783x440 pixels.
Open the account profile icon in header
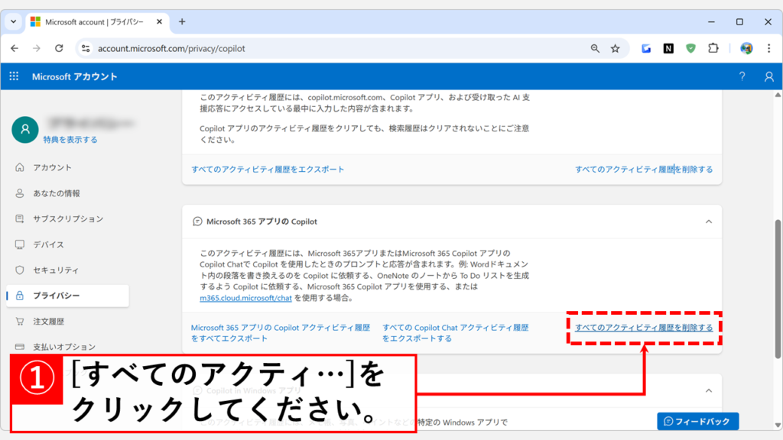(x=768, y=76)
